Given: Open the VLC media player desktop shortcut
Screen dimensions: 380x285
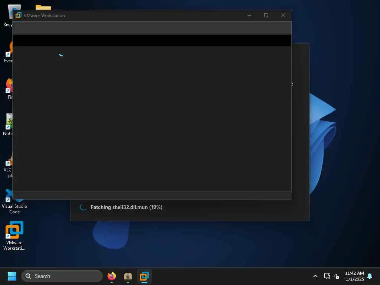Looking at the screenshot, I should point(8,166).
